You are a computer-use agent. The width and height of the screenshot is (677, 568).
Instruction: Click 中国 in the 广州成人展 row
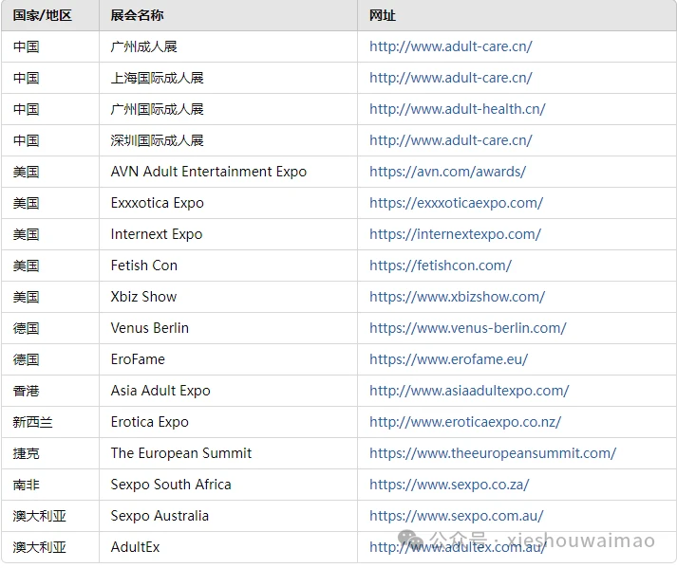pyautogui.click(x=26, y=46)
